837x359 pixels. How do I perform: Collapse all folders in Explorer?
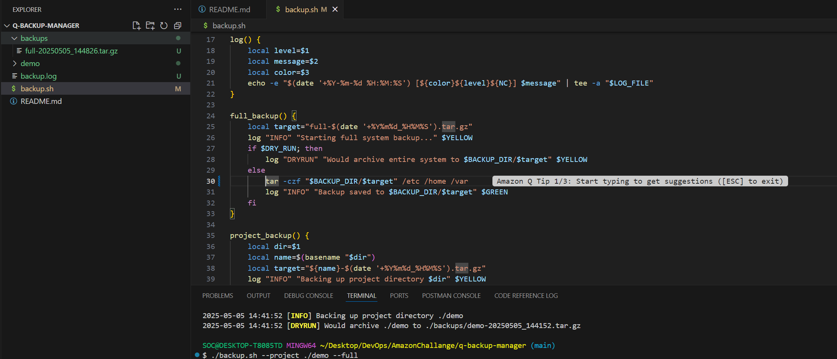click(178, 26)
